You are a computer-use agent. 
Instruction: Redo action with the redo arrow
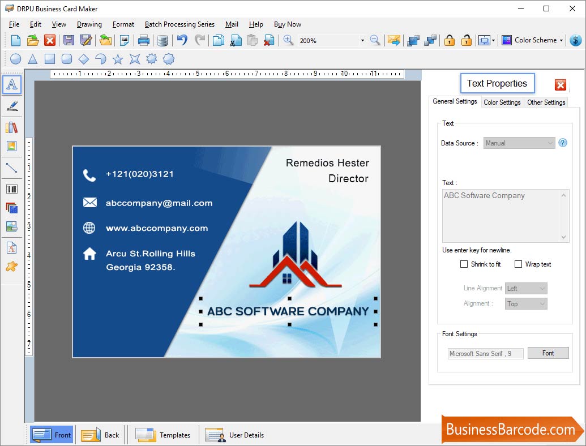click(x=200, y=40)
